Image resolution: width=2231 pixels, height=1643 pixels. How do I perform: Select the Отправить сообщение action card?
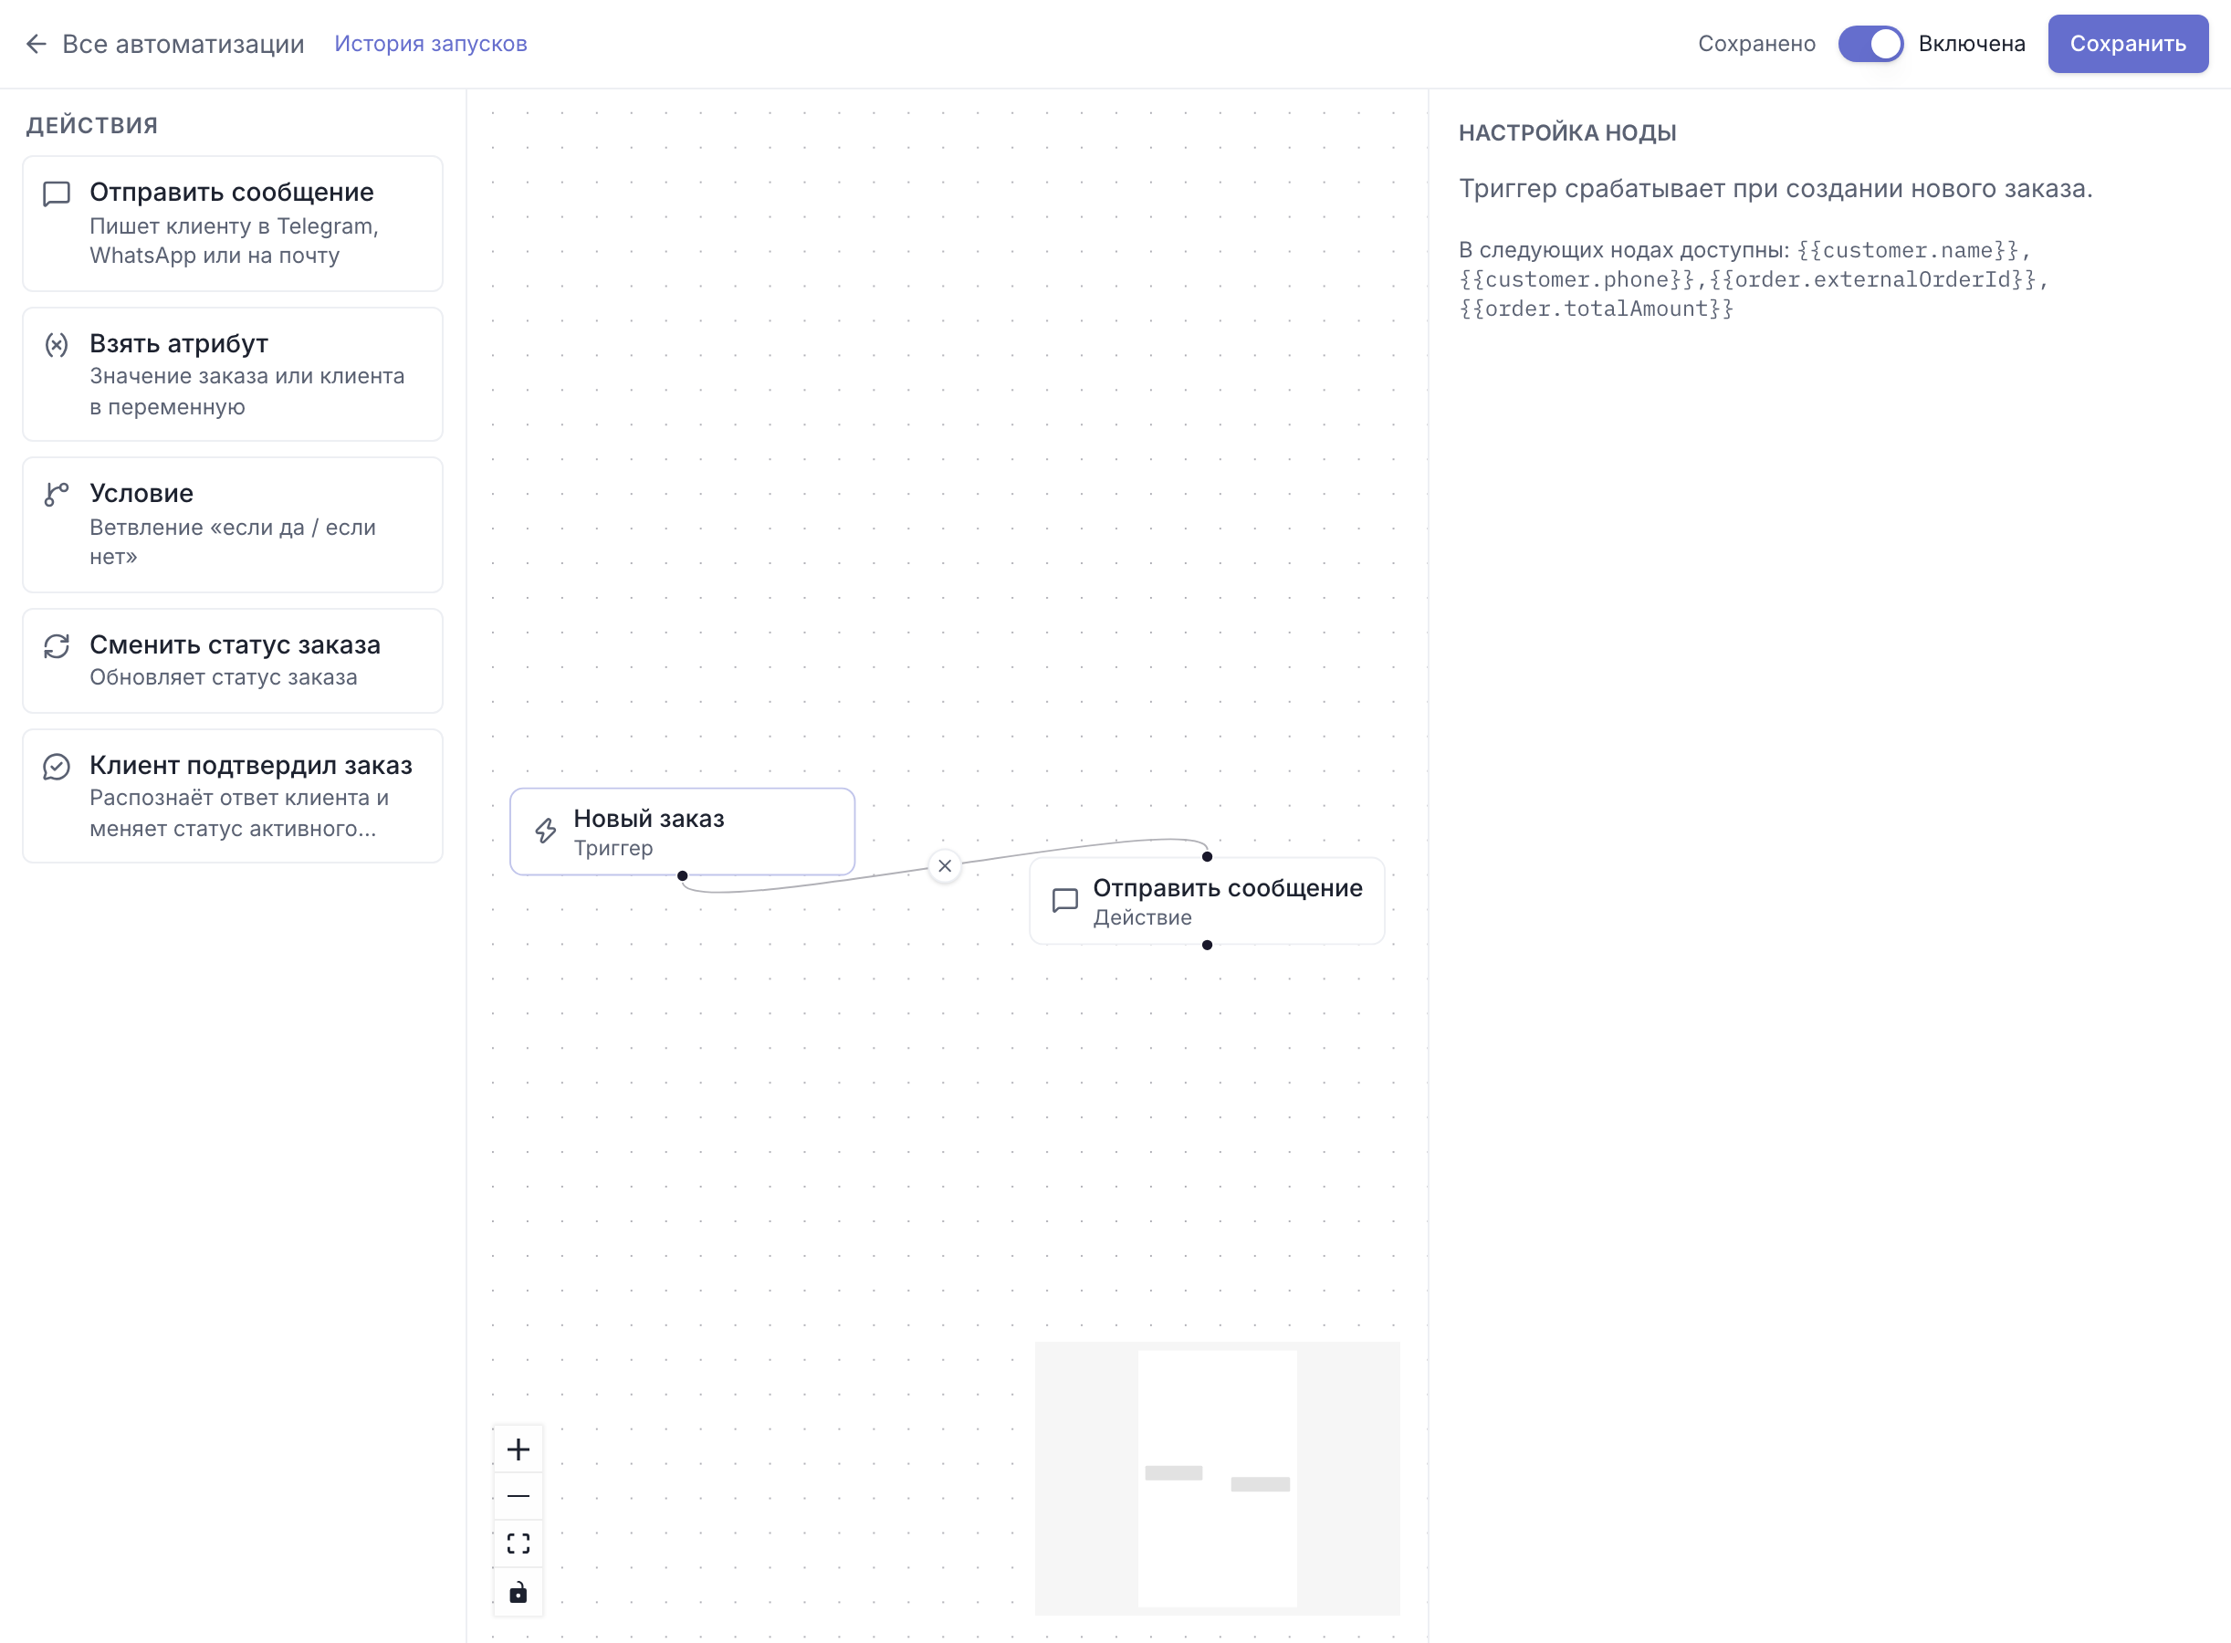click(233, 224)
